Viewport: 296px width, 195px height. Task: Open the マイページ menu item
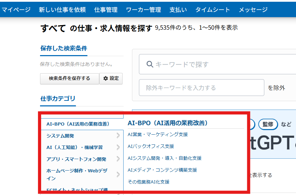tap(16, 10)
